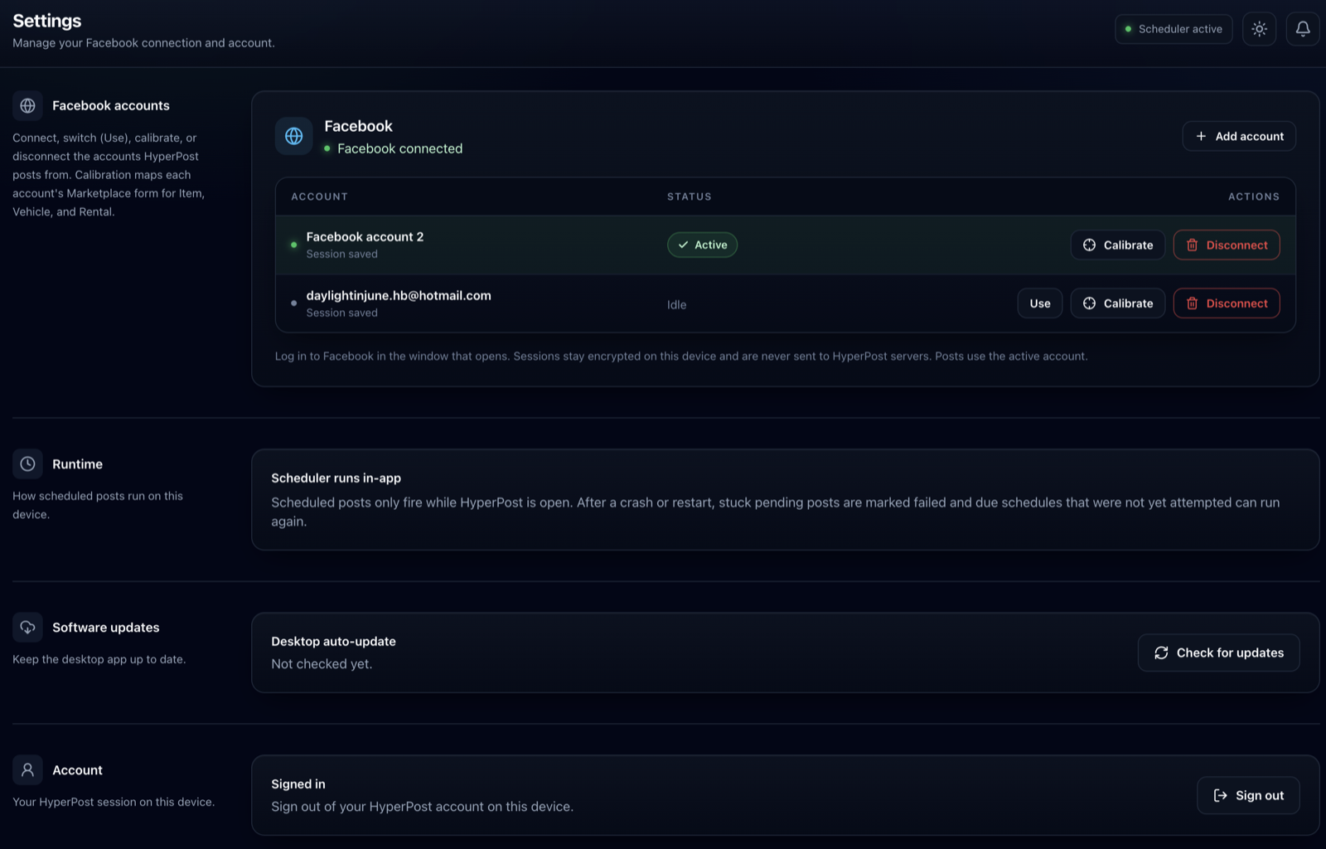Click the ACTIONS column header
Viewport: 1326px width, 849px height.
click(1253, 196)
